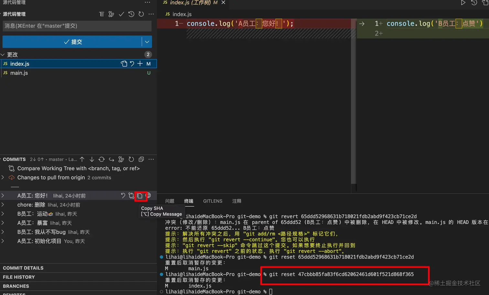Click the changes count badge '2'
Image resolution: width=489 pixels, height=295 pixels.
[148, 54]
